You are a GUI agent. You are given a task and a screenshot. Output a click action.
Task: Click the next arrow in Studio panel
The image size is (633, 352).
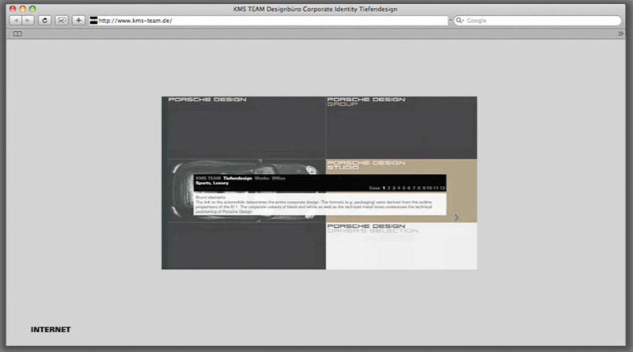457,218
